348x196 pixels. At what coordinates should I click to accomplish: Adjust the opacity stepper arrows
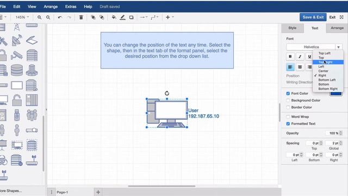coord(341,133)
